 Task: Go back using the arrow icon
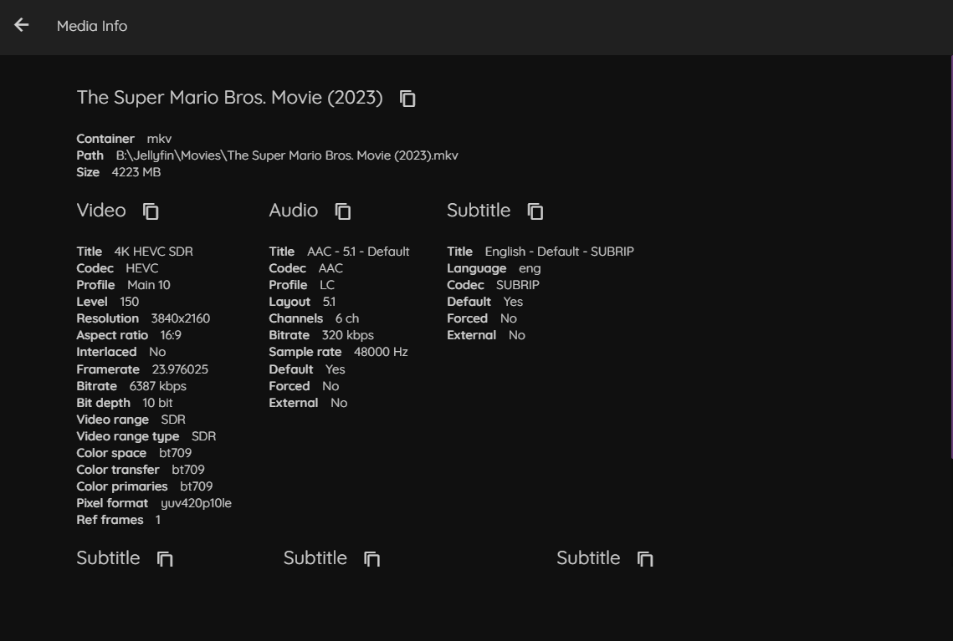(x=22, y=25)
